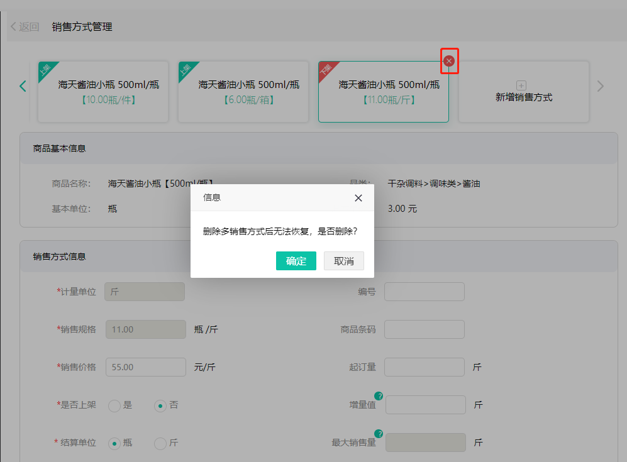Click the left carousel arrow
The width and height of the screenshot is (627, 462).
click(x=23, y=85)
